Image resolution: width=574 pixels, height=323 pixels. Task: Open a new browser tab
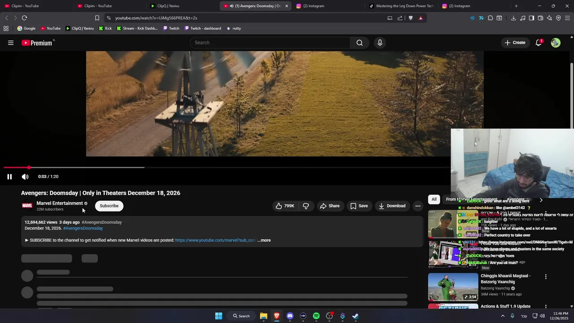click(516, 6)
